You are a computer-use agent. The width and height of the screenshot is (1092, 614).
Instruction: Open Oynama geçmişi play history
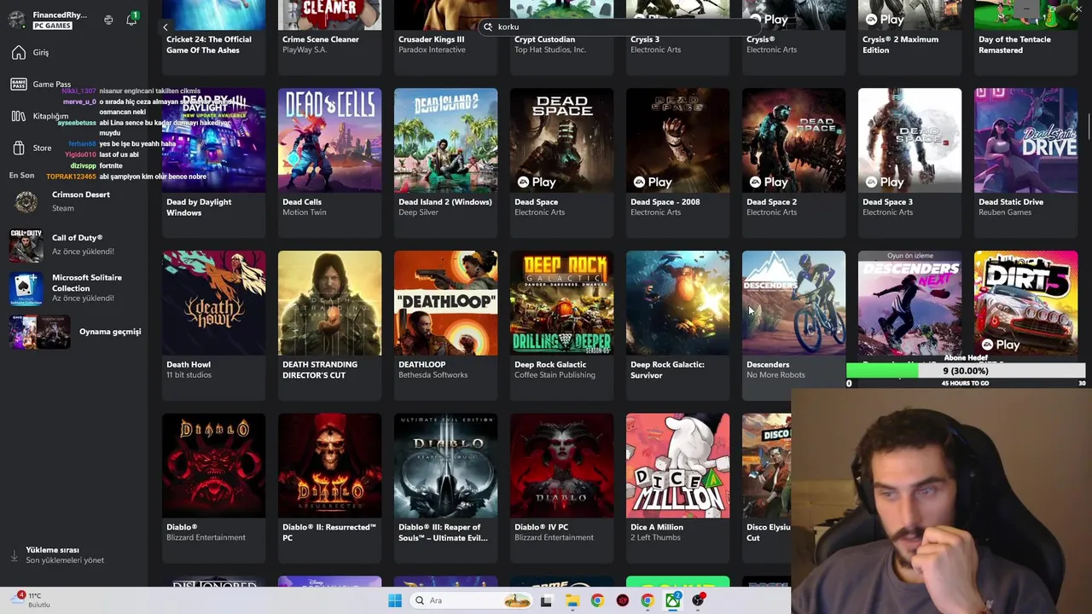73,332
